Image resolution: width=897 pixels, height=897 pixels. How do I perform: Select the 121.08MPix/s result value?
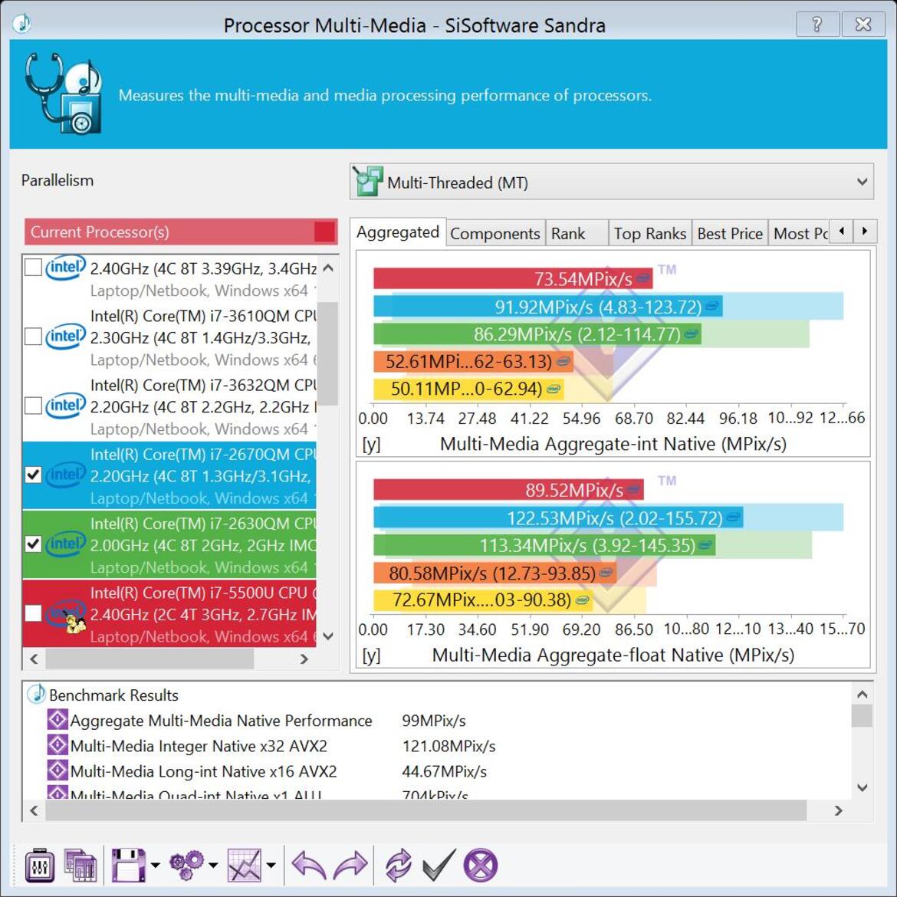[449, 745]
